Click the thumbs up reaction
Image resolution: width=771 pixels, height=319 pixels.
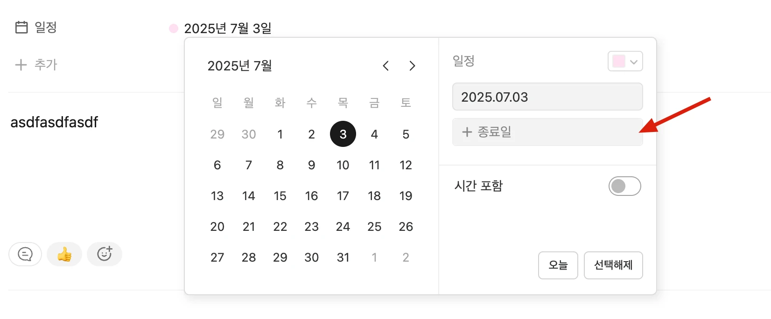[64, 254]
